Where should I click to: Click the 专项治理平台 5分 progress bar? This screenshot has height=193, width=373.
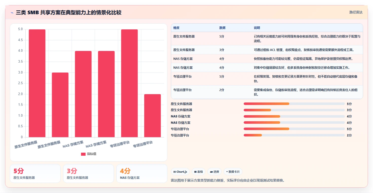pos(294,129)
